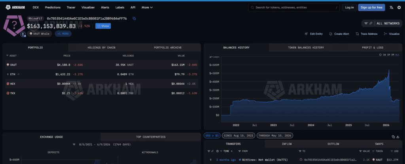Click Edit Entity
This screenshot has width=405, height=164.
pyautogui.click(x=314, y=34)
